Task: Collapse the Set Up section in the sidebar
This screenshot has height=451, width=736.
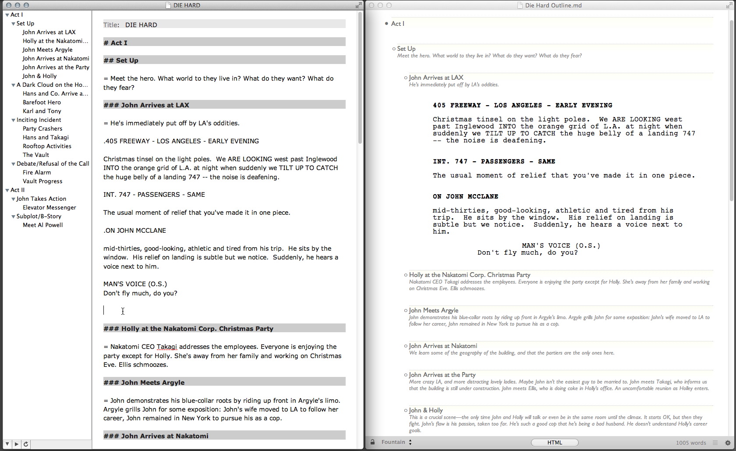Action: pos(13,24)
